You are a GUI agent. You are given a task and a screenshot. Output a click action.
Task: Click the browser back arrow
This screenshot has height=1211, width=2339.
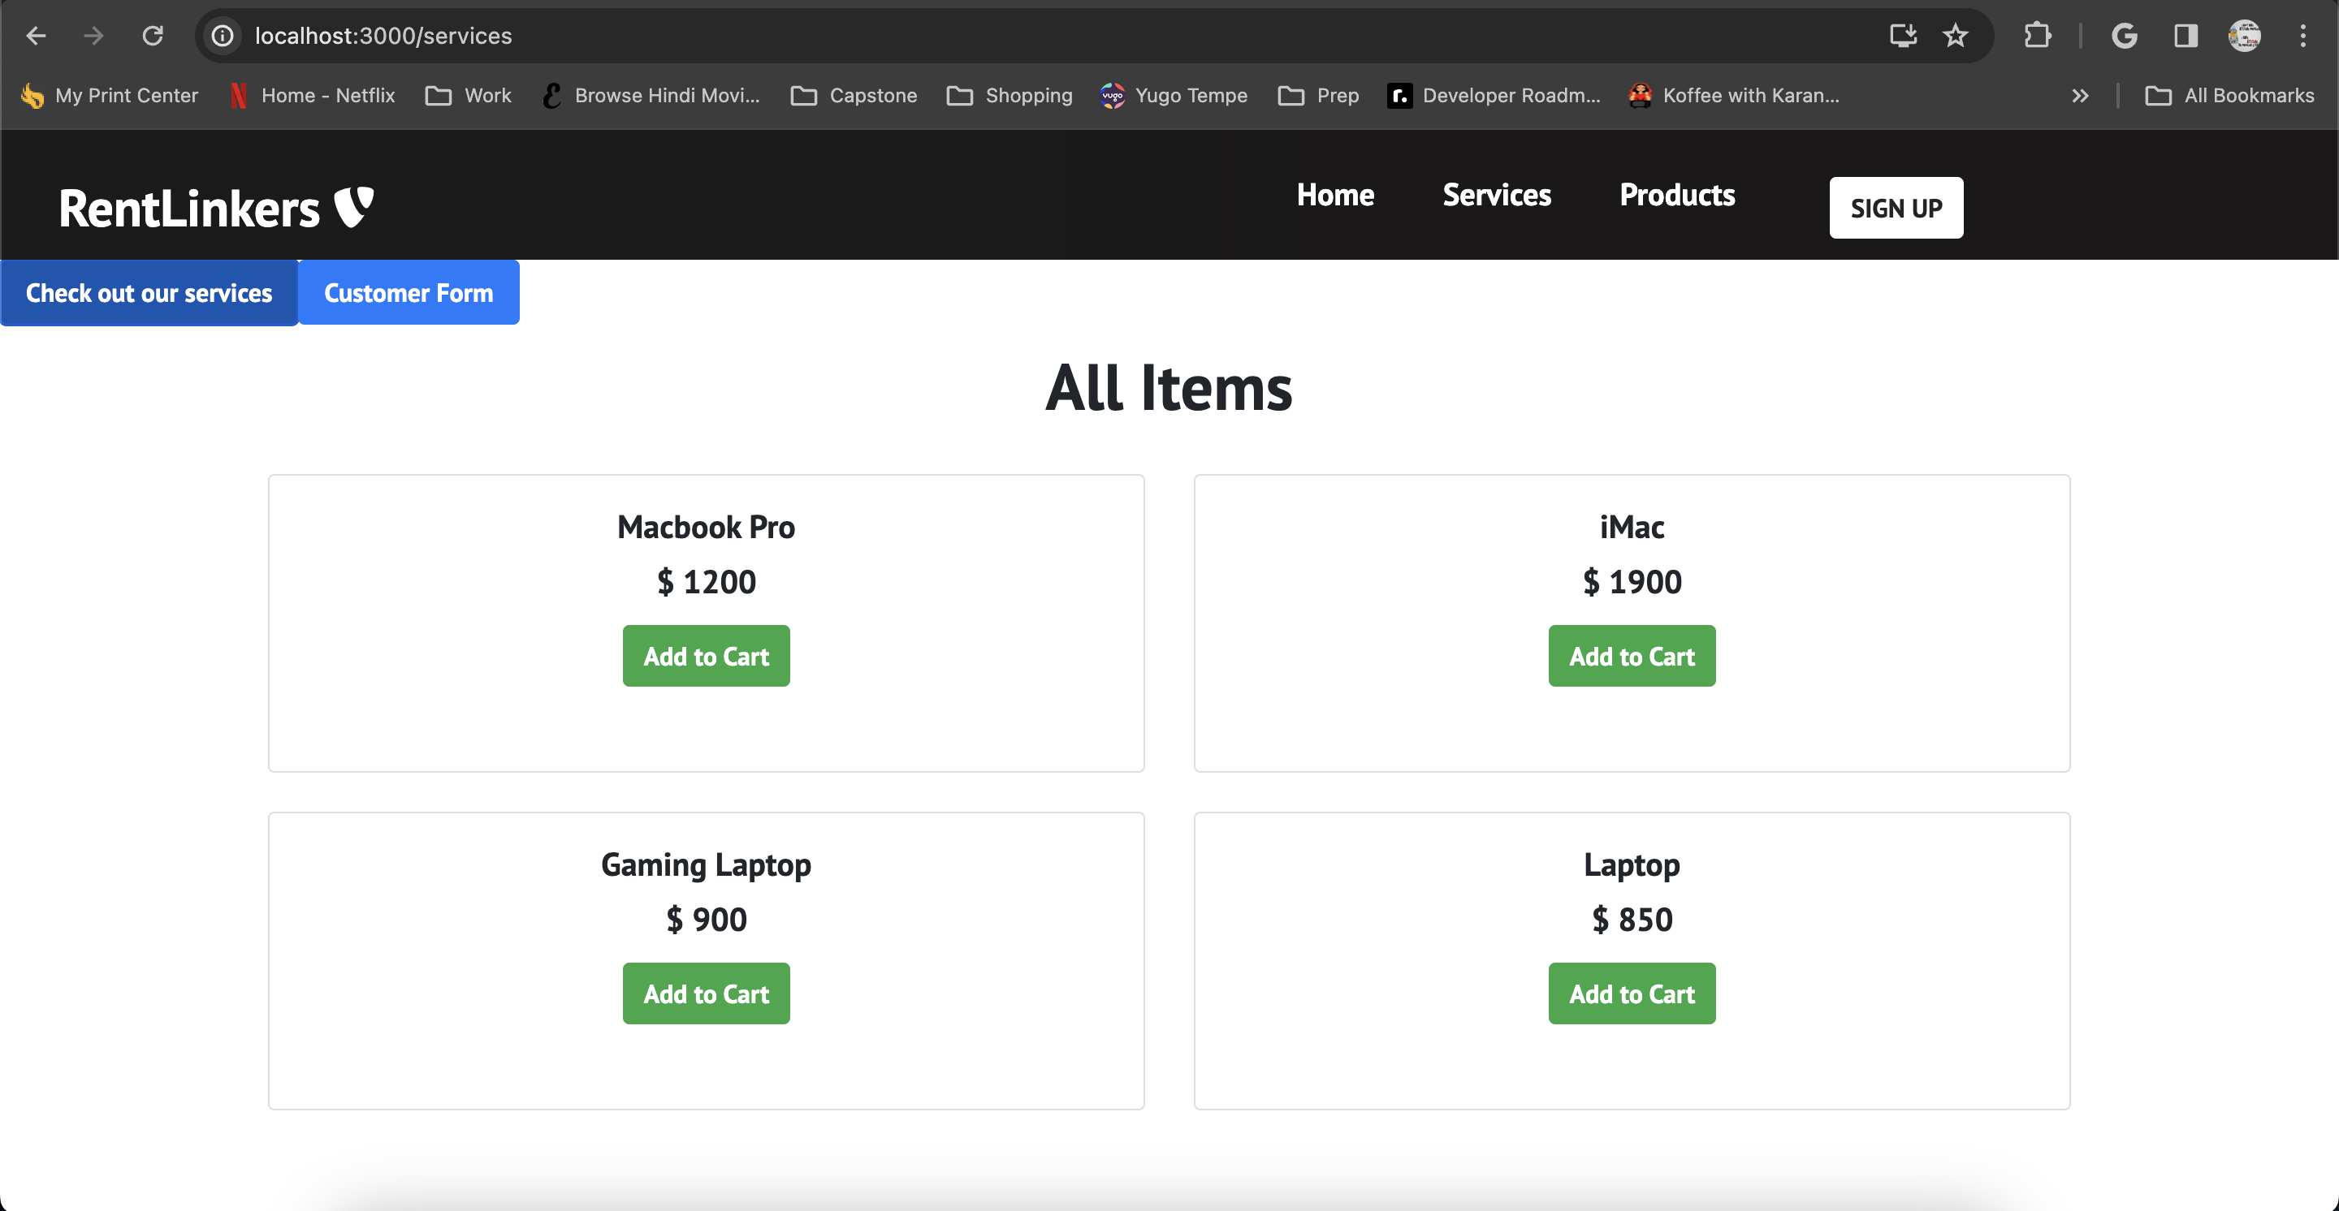click(x=36, y=36)
